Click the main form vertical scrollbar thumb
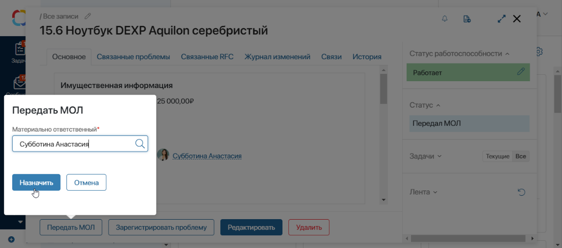This screenshot has height=248, width=562. click(384, 89)
